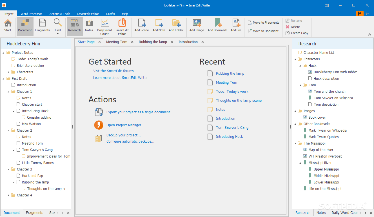Open recent item Thoughts on the lamp scene
The height and width of the screenshot is (217, 374).
pos(239,101)
